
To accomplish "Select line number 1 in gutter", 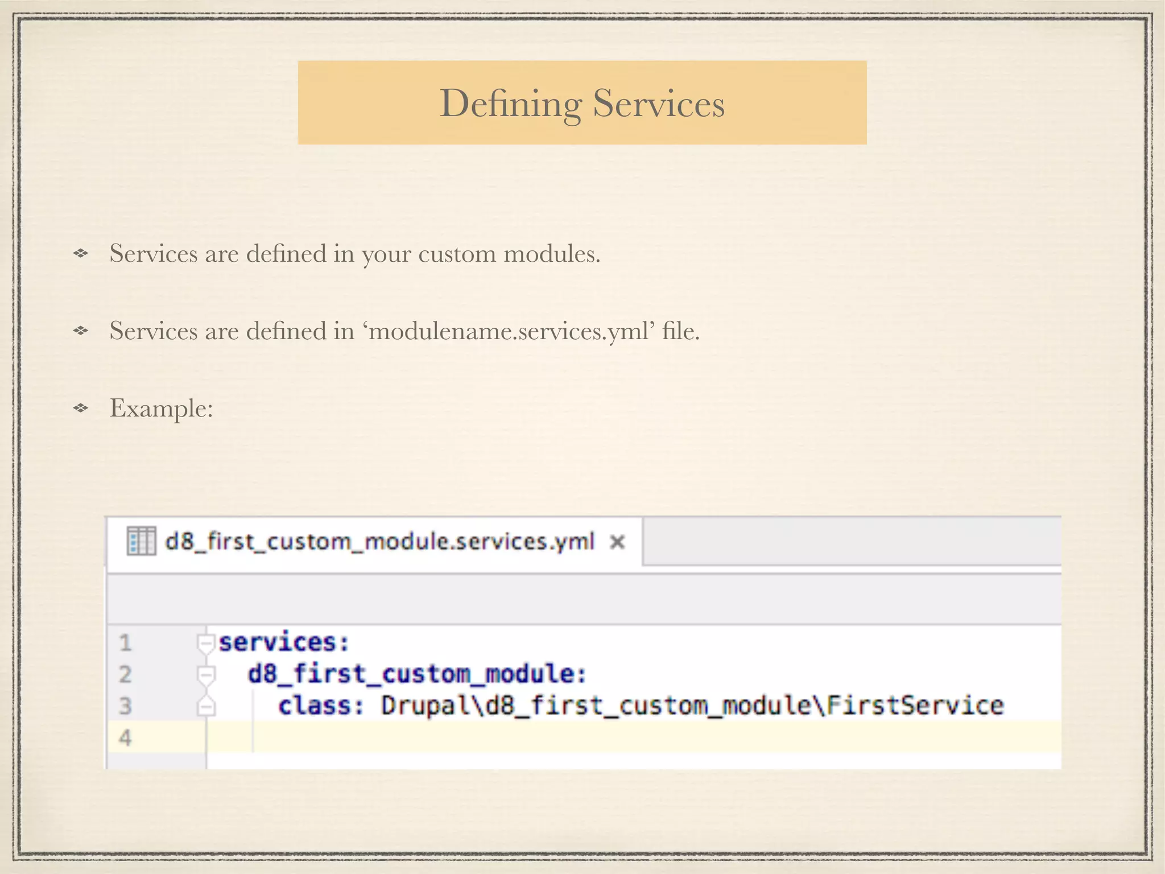I will [125, 644].
